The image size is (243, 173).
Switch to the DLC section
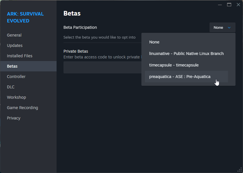pyautogui.click(x=28, y=87)
